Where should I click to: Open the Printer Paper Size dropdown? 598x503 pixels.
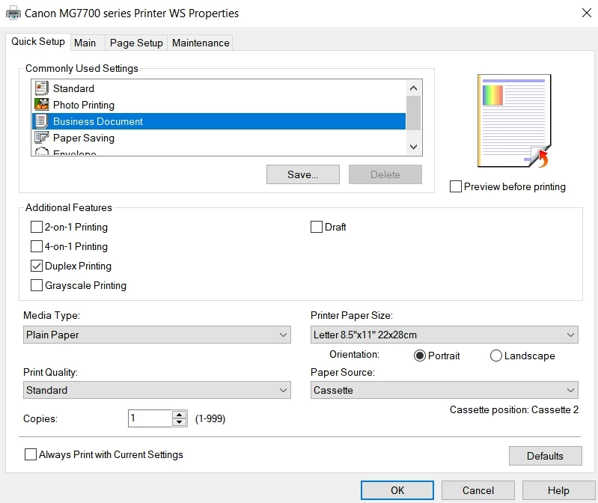pyautogui.click(x=445, y=335)
